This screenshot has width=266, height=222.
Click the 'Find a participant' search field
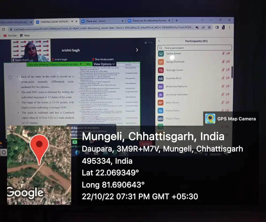click(x=194, y=48)
